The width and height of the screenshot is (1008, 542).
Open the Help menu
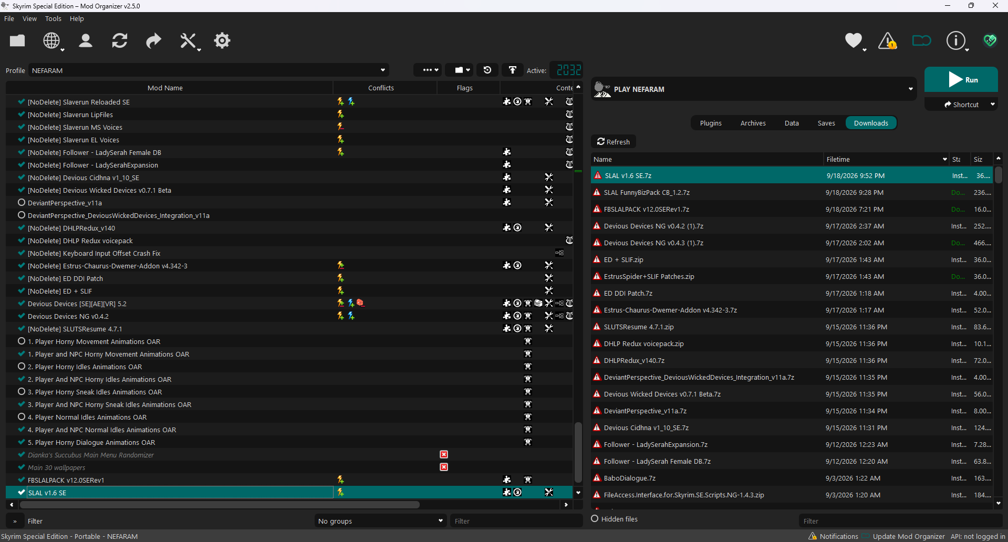point(77,18)
